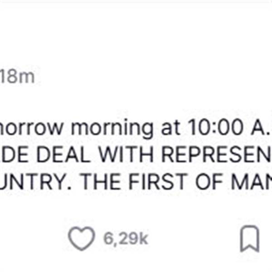Click the "DE" fragment before DEAL

click(x=15, y=155)
